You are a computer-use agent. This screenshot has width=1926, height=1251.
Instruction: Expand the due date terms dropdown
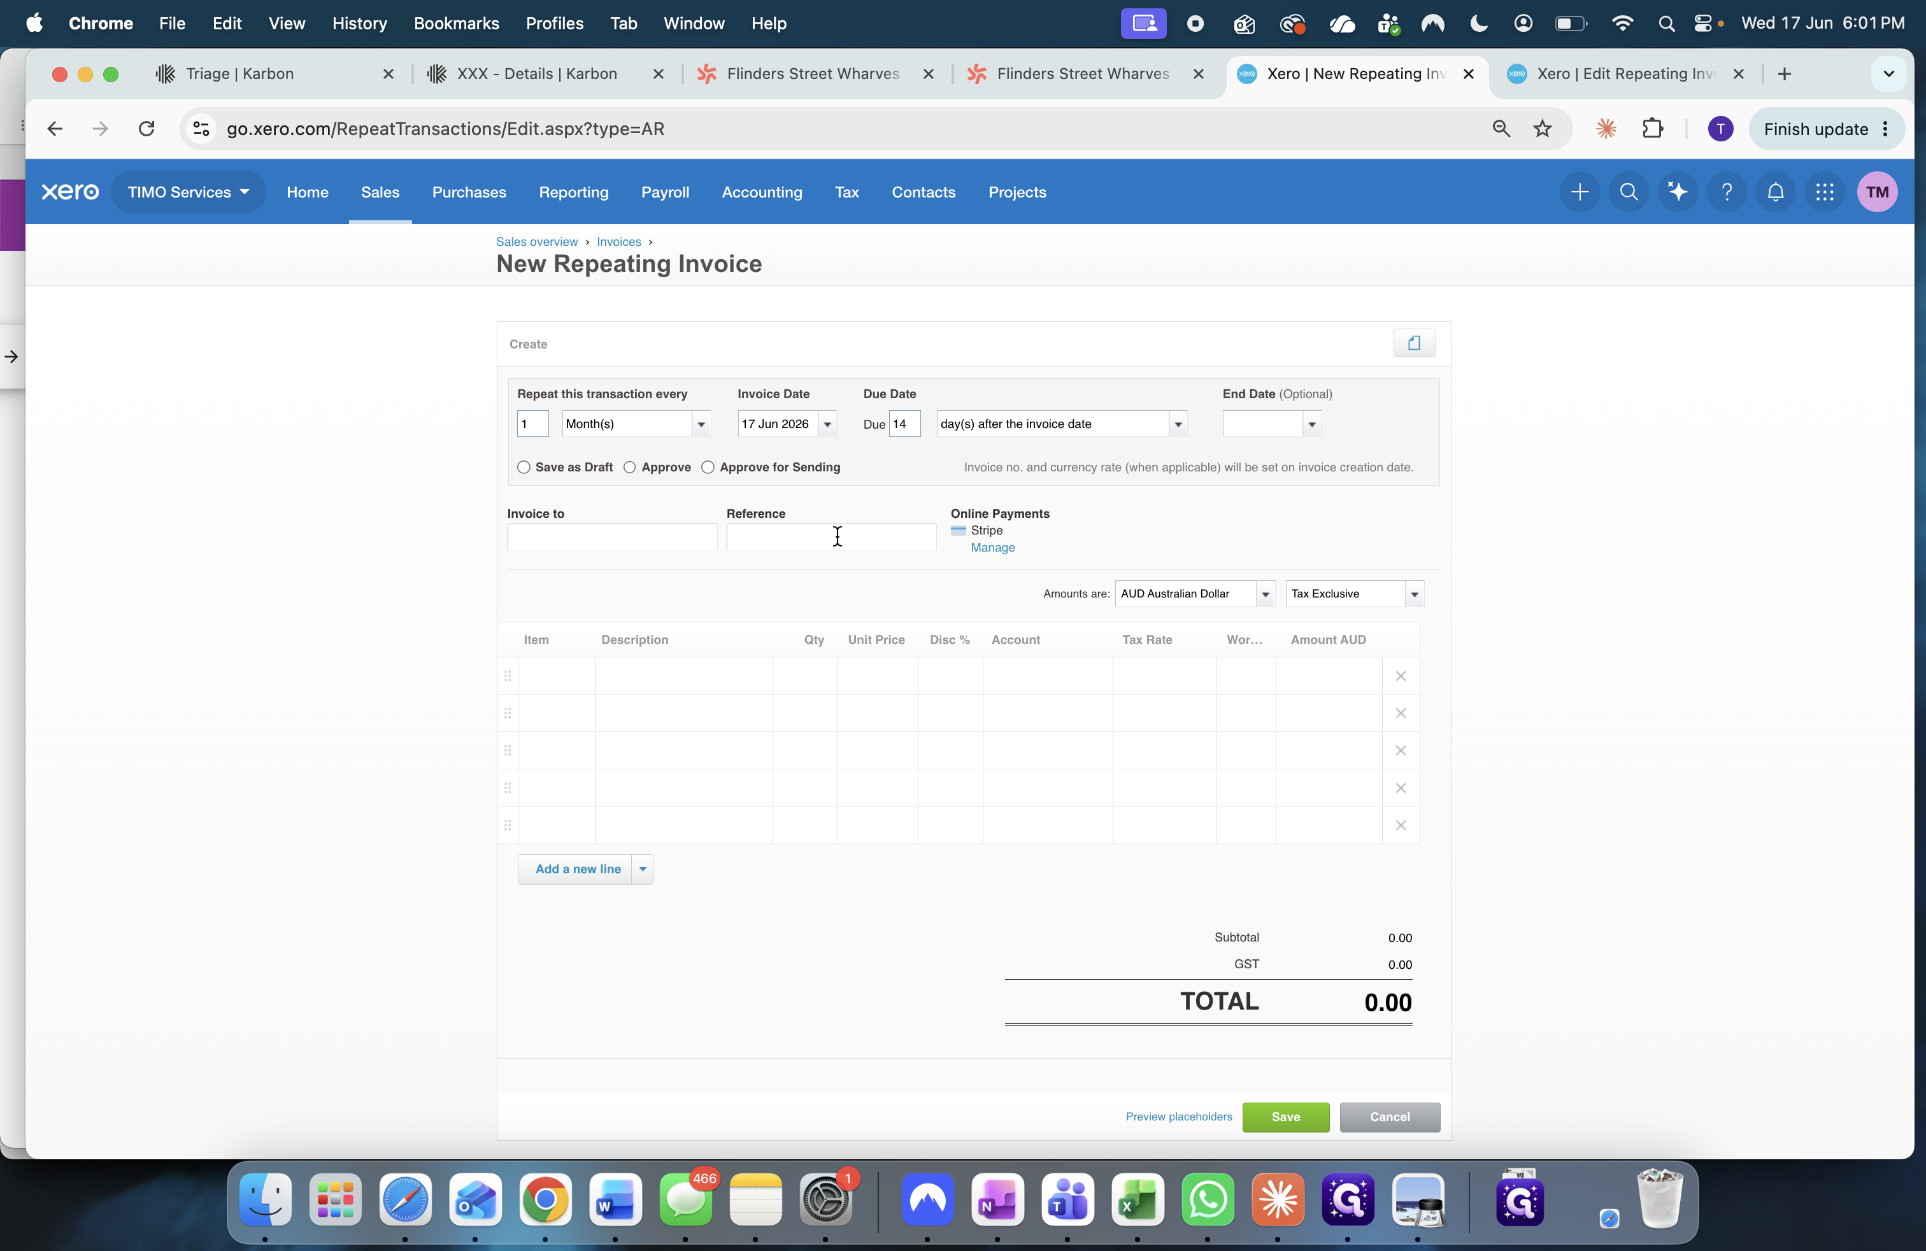[1178, 424]
